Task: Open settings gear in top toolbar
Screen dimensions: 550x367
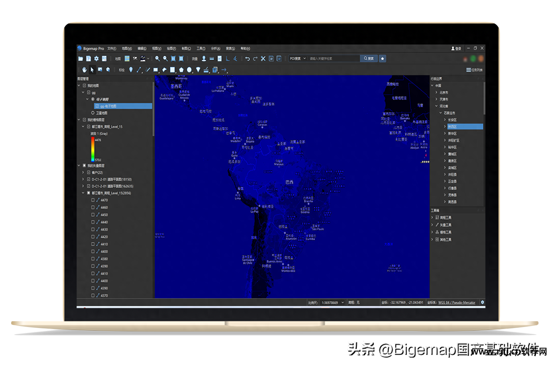Action: pos(96,58)
